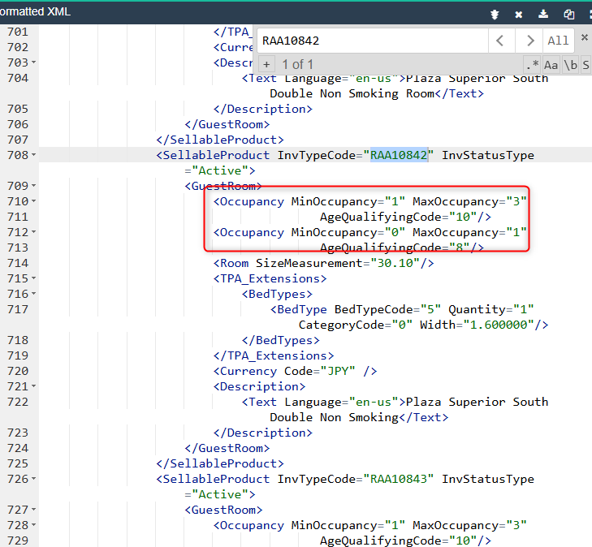Collapse the SellableProduct node at line 708

tap(33, 155)
